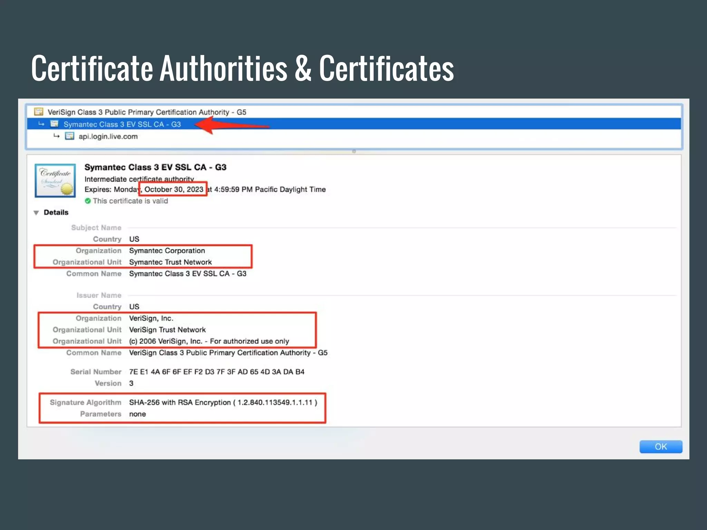Click the 'Subject Name' section header
Screen dimensions: 707x530
(x=96, y=228)
